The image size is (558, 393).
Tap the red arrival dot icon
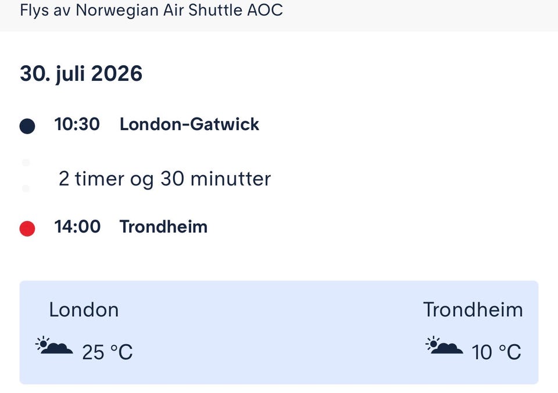click(27, 228)
